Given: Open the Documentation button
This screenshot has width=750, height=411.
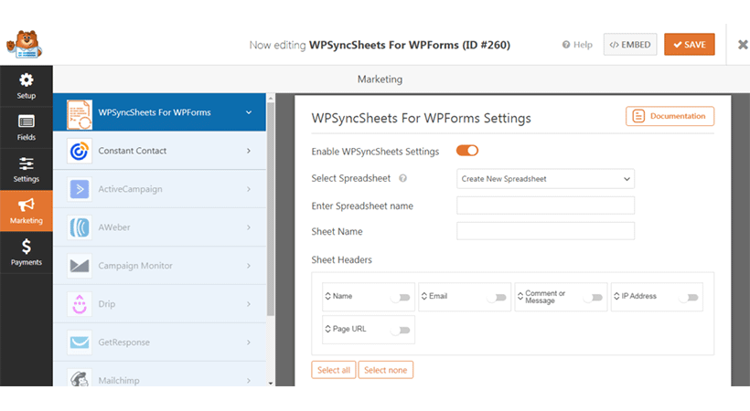Looking at the screenshot, I should tap(670, 116).
